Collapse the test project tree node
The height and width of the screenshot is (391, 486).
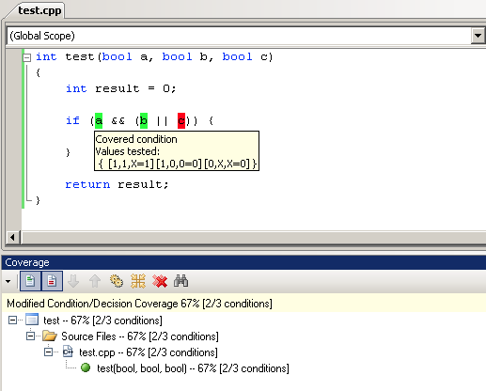pos(12,321)
